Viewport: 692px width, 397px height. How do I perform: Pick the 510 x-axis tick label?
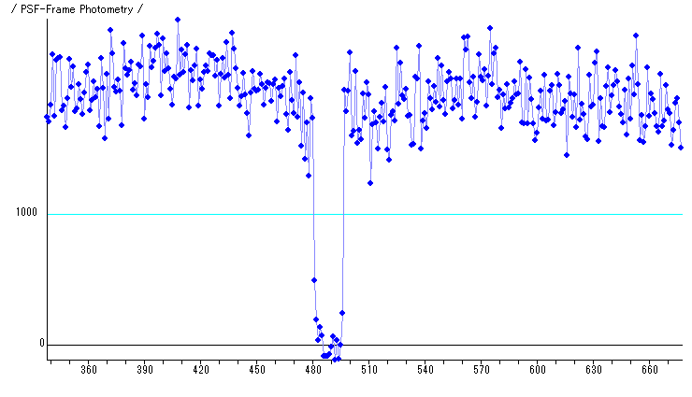click(x=369, y=371)
